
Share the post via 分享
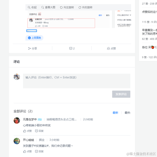point(32,48)
